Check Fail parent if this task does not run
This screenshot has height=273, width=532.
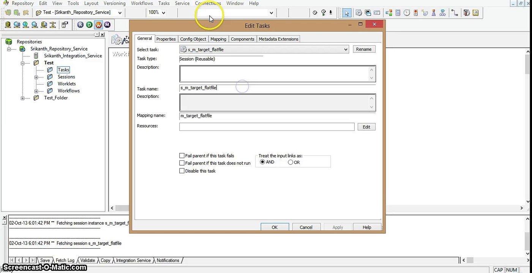tap(182, 163)
